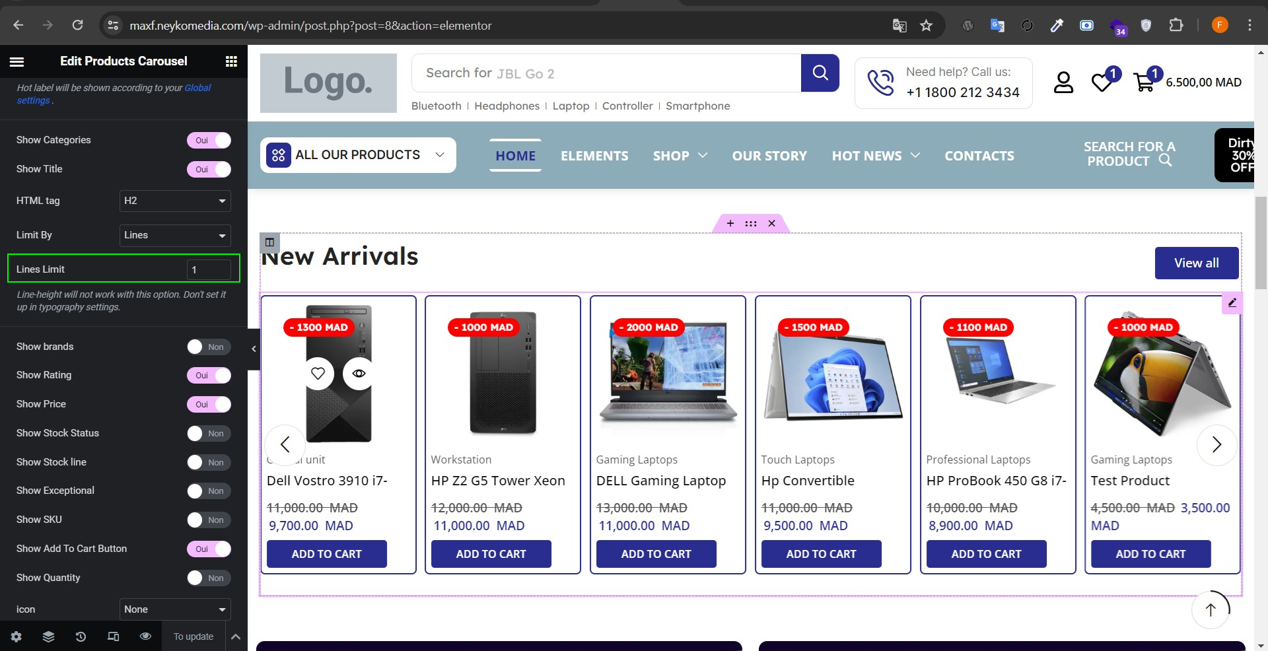Click the carousel next arrow
The height and width of the screenshot is (651, 1268).
[1216, 444]
